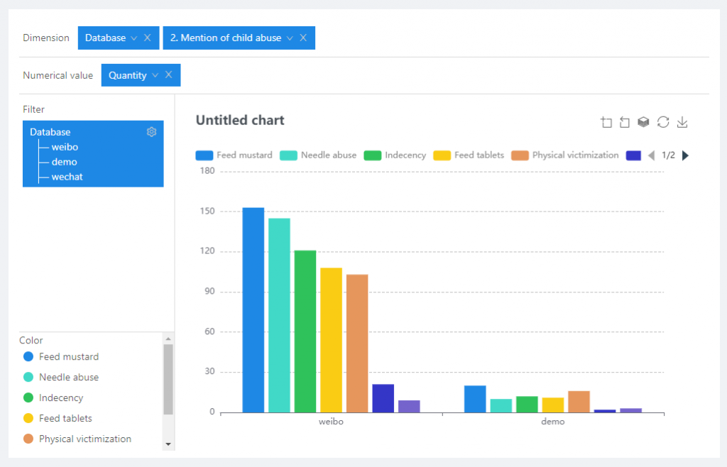Screen dimensions: 727x467
Task: Open the Database filter settings gear
Action: point(151,132)
